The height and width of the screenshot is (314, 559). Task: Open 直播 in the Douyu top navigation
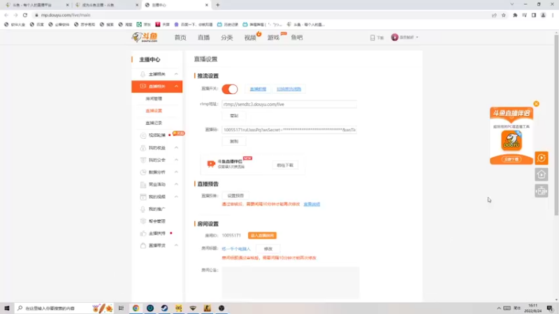coord(203,38)
